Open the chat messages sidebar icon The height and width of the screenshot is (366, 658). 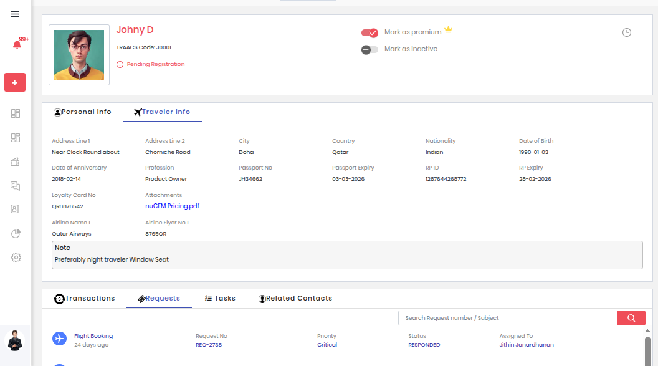(16, 186)
